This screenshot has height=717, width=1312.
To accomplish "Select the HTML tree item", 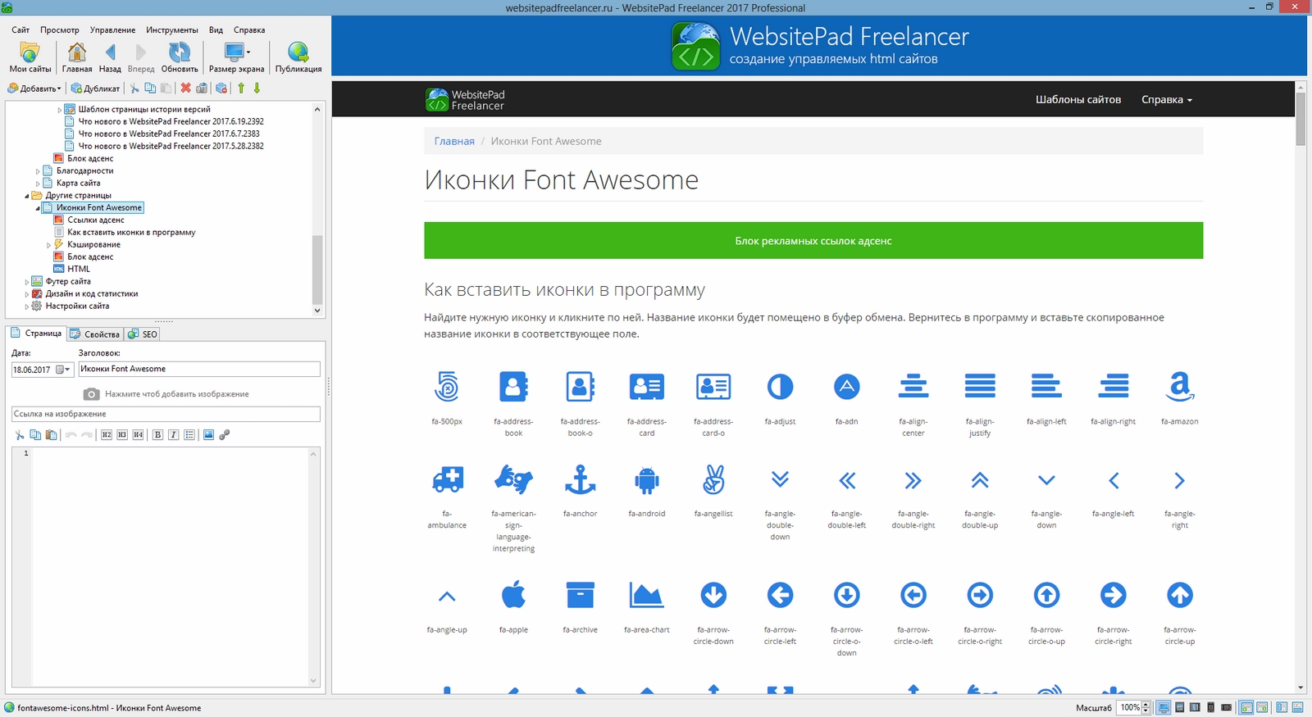I will (x=79, y=269).
